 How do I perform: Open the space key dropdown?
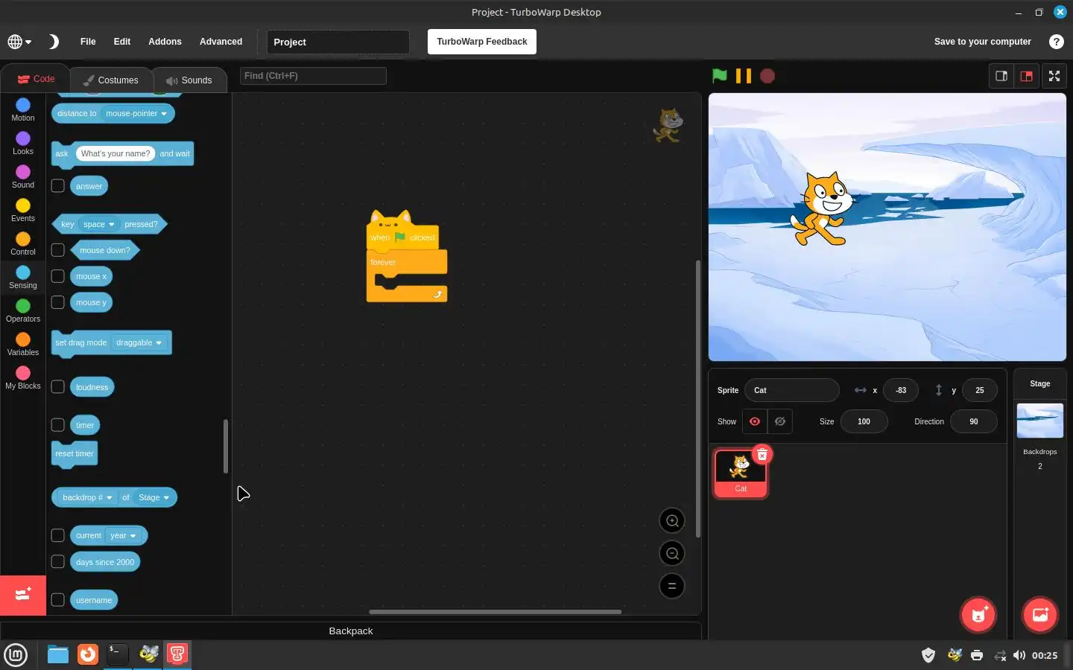coord(99,224)
